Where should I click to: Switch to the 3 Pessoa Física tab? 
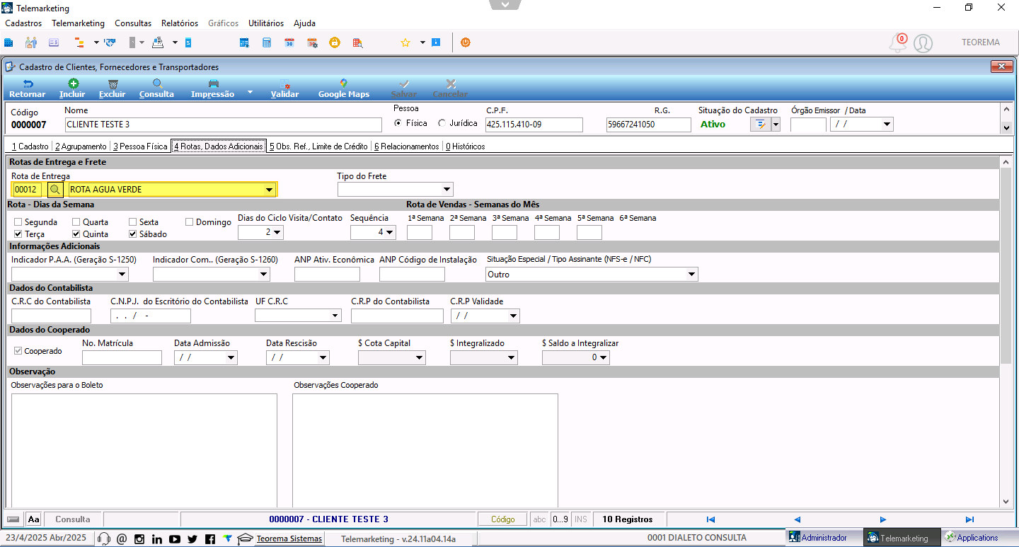[140, 146]
